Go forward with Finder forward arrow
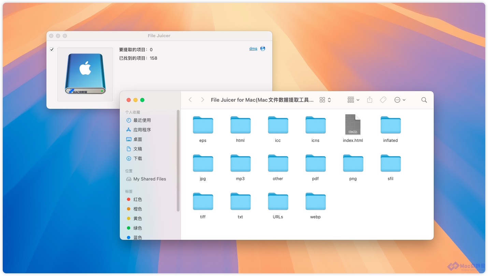Screen dimensions: 488x276 203,100
